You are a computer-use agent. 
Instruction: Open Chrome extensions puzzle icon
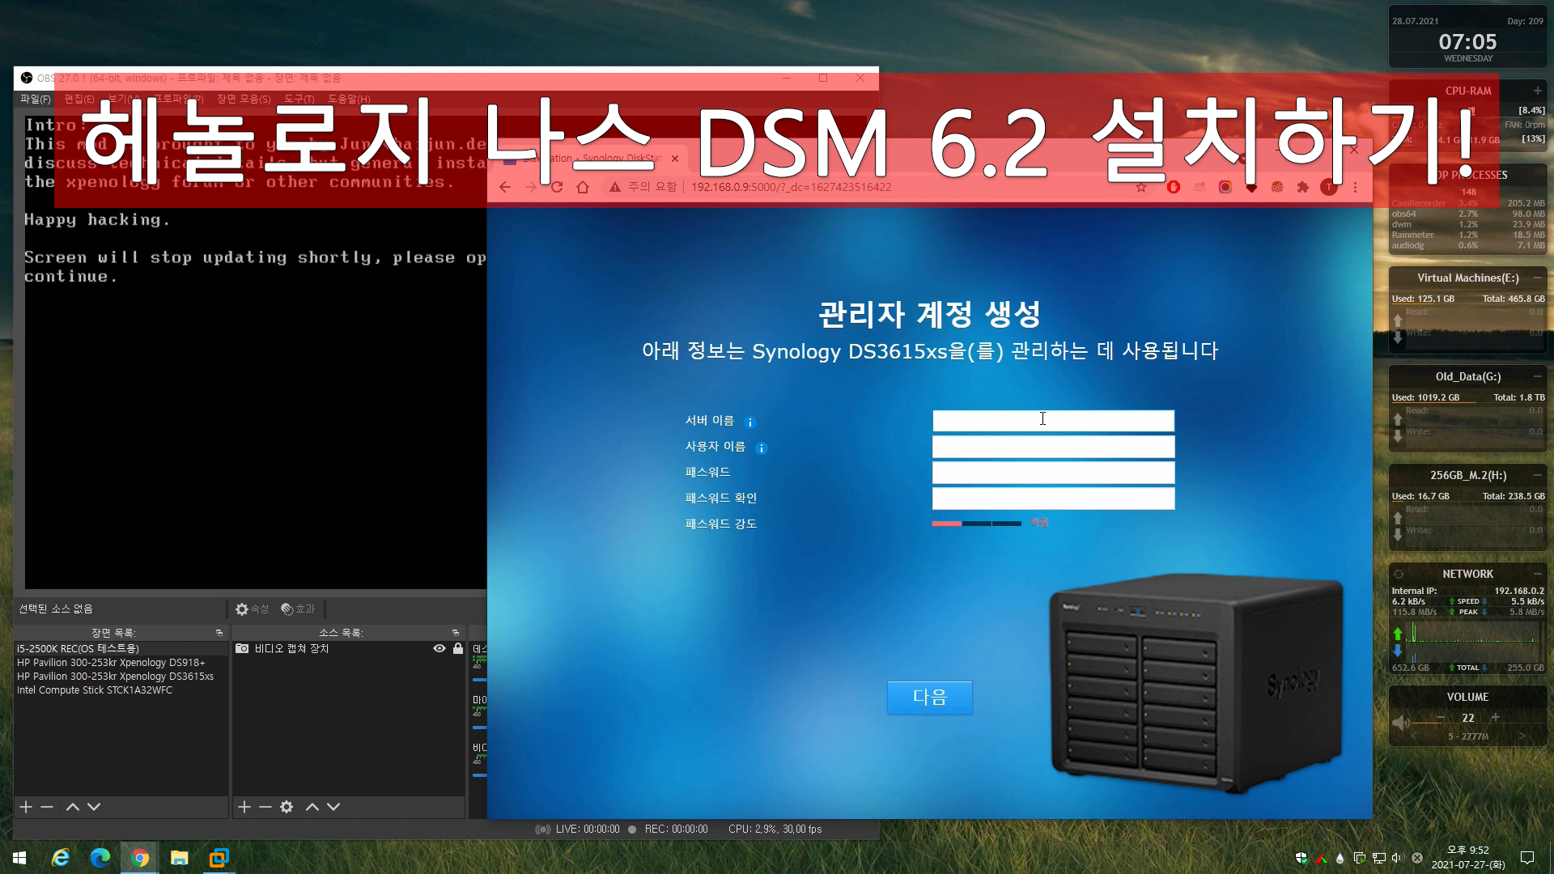click(1303, 187)
